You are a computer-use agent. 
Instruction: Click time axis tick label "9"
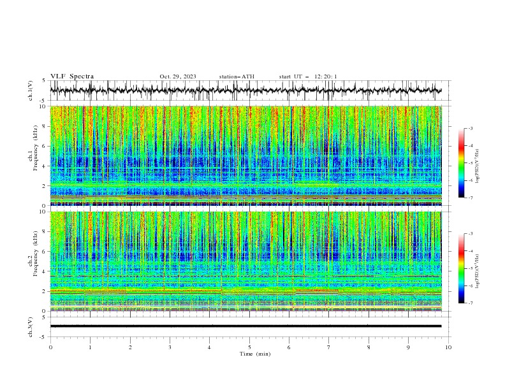[x=408, y=347]
